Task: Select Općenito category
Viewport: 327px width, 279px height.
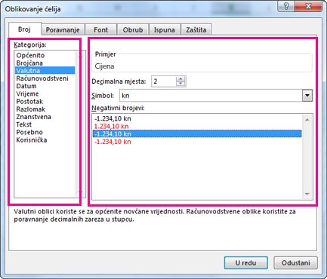Action: [45, 55]
